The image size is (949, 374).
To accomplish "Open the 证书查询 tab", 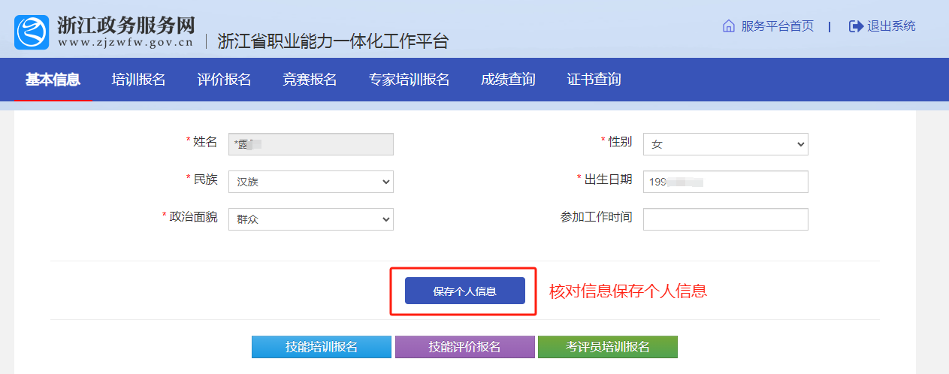I will pyautogui.click(x=594, y=80).
